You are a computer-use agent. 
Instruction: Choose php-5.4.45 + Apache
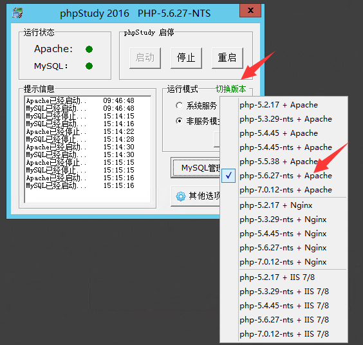[x=284, y=133]
